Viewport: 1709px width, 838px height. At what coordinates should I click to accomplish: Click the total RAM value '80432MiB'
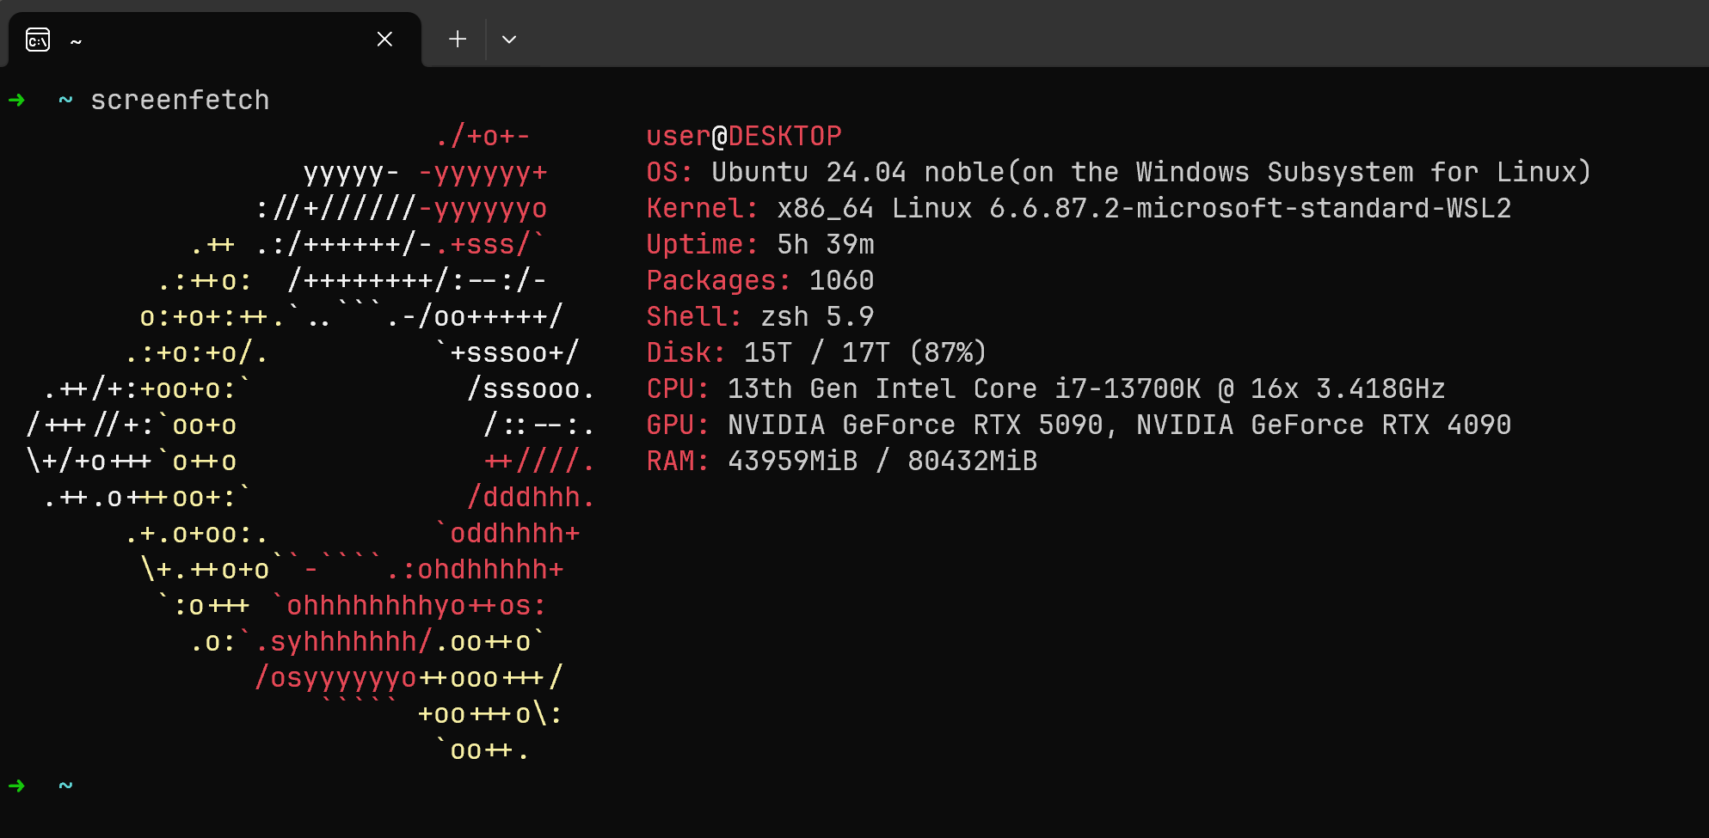[x=972, y=462]
